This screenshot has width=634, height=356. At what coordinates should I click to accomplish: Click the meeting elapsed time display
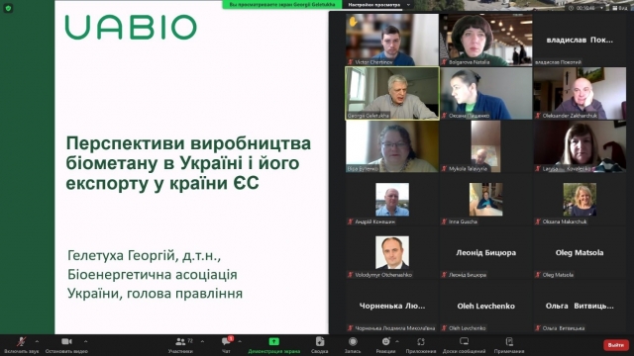(585, 8)
